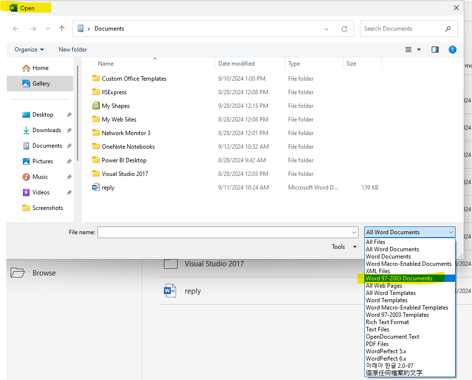472x380 pixels.
Task: Open Help with the question mark
Action: [x=452, y=50]
